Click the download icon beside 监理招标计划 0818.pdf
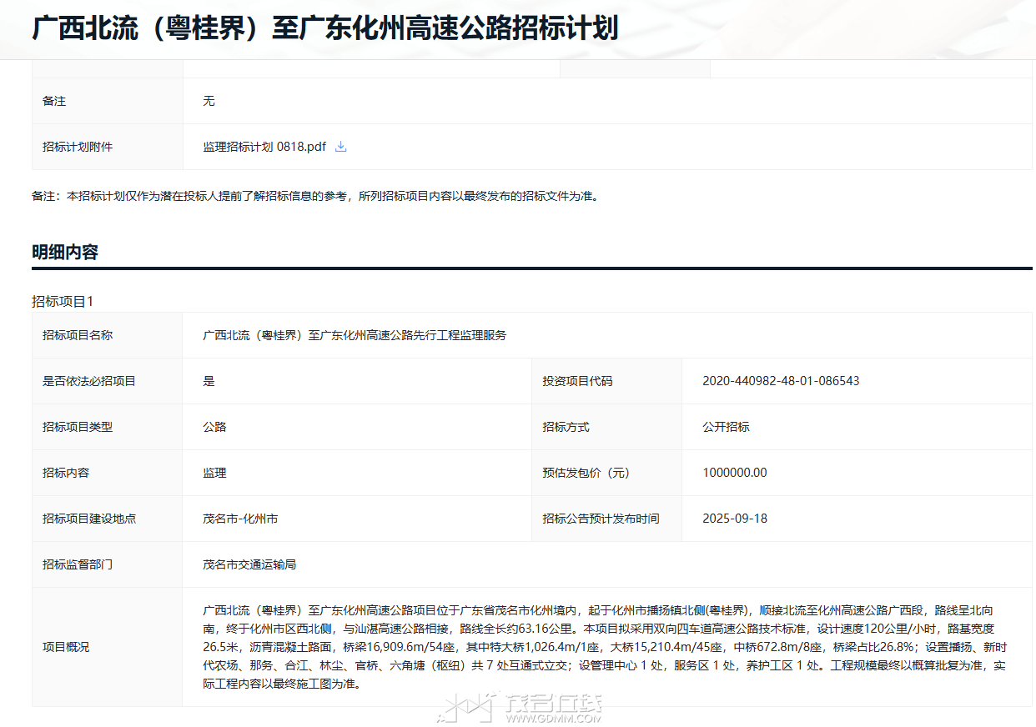Screen dimensions: 1036x727 [x=340, y=147]
